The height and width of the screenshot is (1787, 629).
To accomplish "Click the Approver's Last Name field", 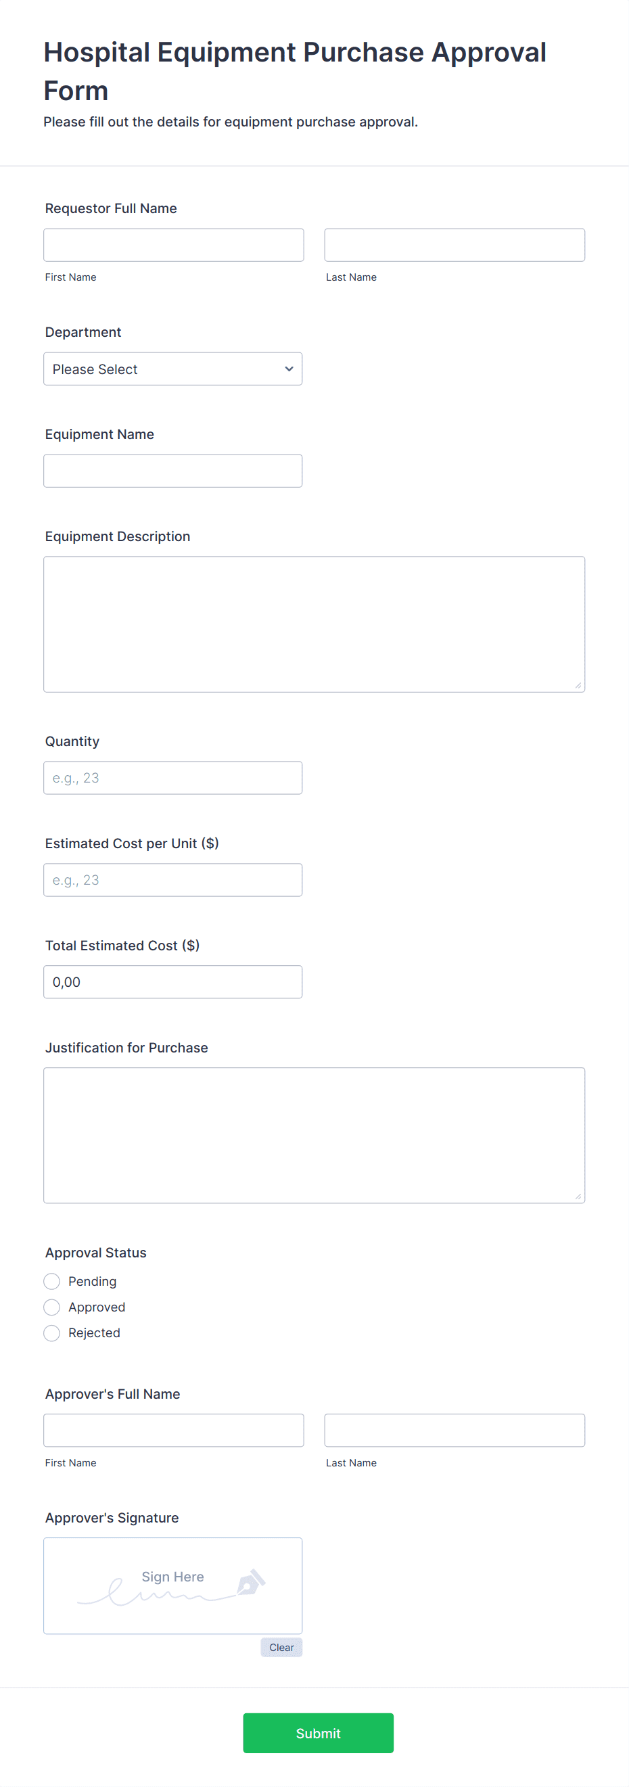I will click(x=455, y=1430).
